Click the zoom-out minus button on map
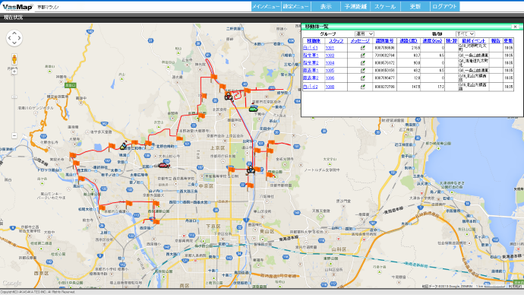524x295 pixels. [14, 135]
